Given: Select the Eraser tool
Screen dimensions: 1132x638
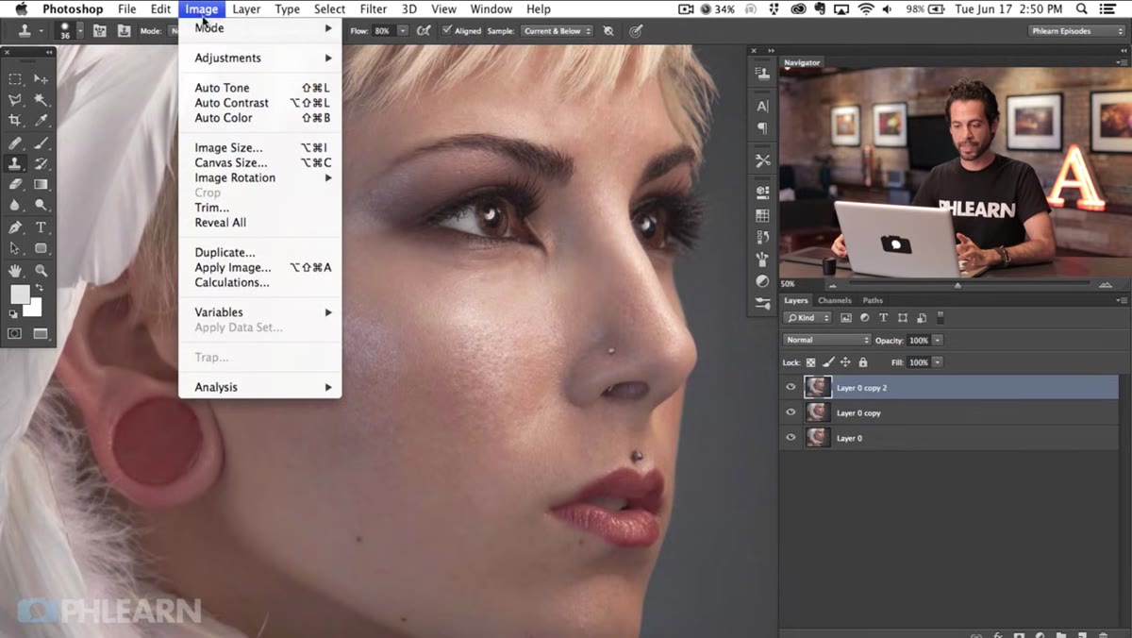Looking at the screenshot, I should tap(15, 185).
